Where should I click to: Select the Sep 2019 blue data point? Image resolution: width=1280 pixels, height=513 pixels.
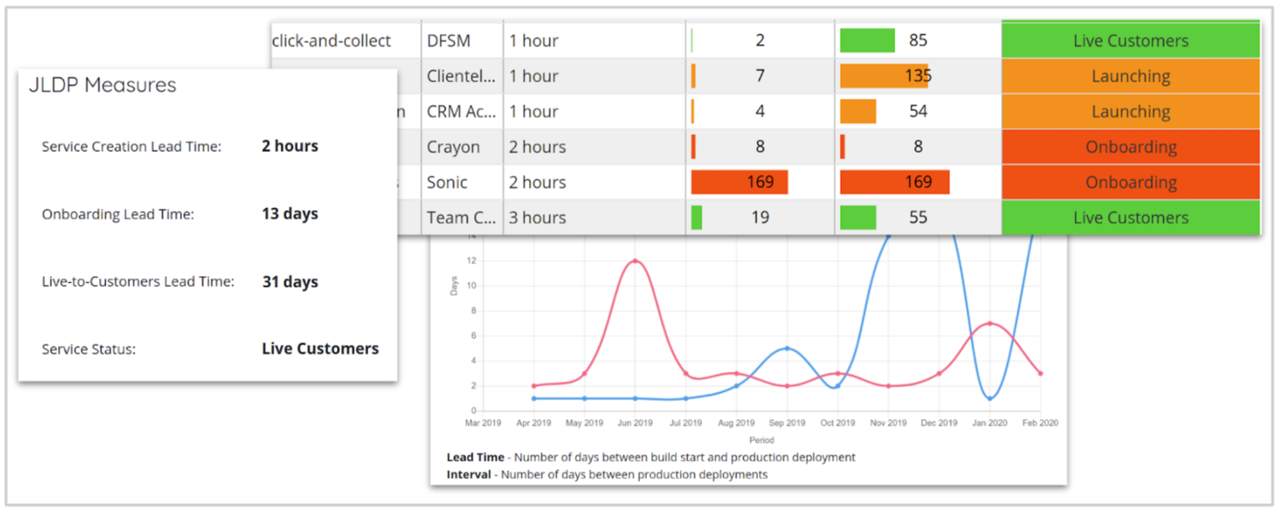(787, 348)
